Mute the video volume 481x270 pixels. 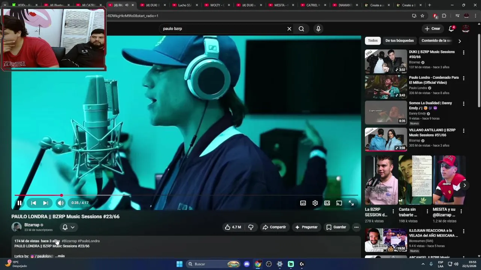[x=61, y=203]
